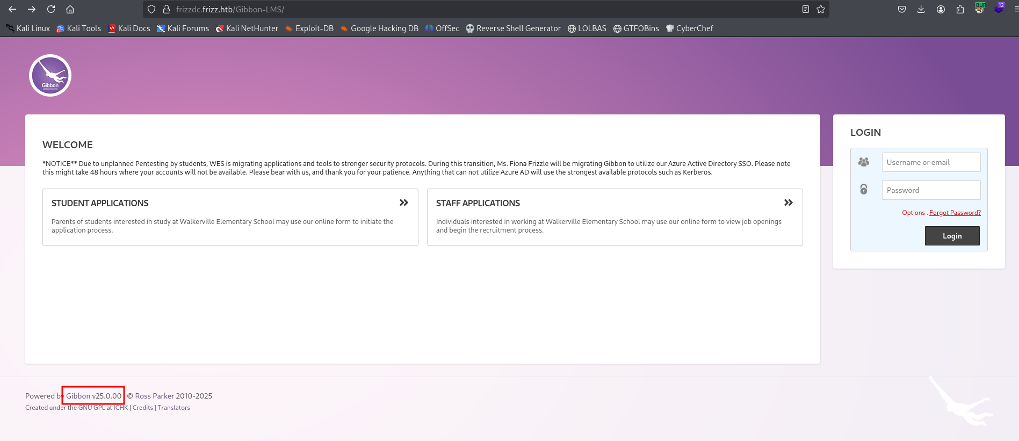The image size is (1019, 441).
Task: Show login Options
Action: [913, 213]
